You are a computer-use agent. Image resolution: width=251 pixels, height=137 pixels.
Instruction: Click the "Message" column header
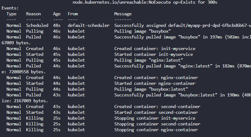pyautogui.click(x=123, y=14)
